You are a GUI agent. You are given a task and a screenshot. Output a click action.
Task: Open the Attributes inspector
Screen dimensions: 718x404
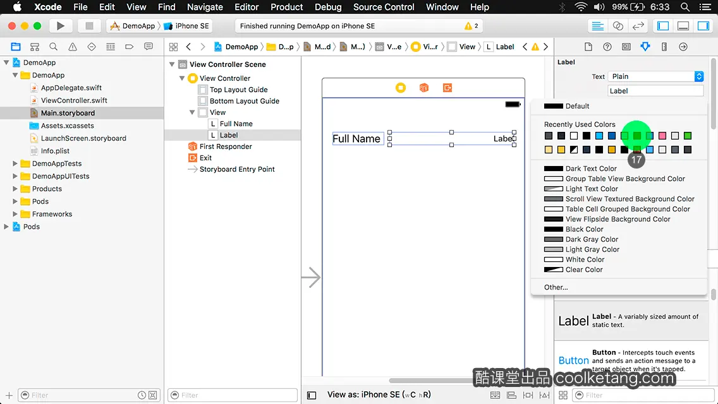coord(645,47)
